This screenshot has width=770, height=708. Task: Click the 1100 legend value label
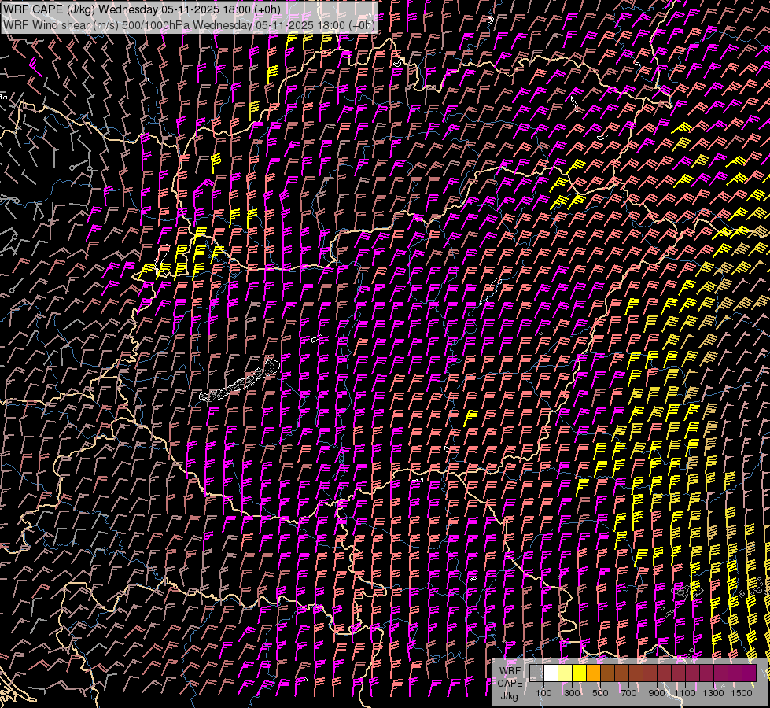coord(685,693)
